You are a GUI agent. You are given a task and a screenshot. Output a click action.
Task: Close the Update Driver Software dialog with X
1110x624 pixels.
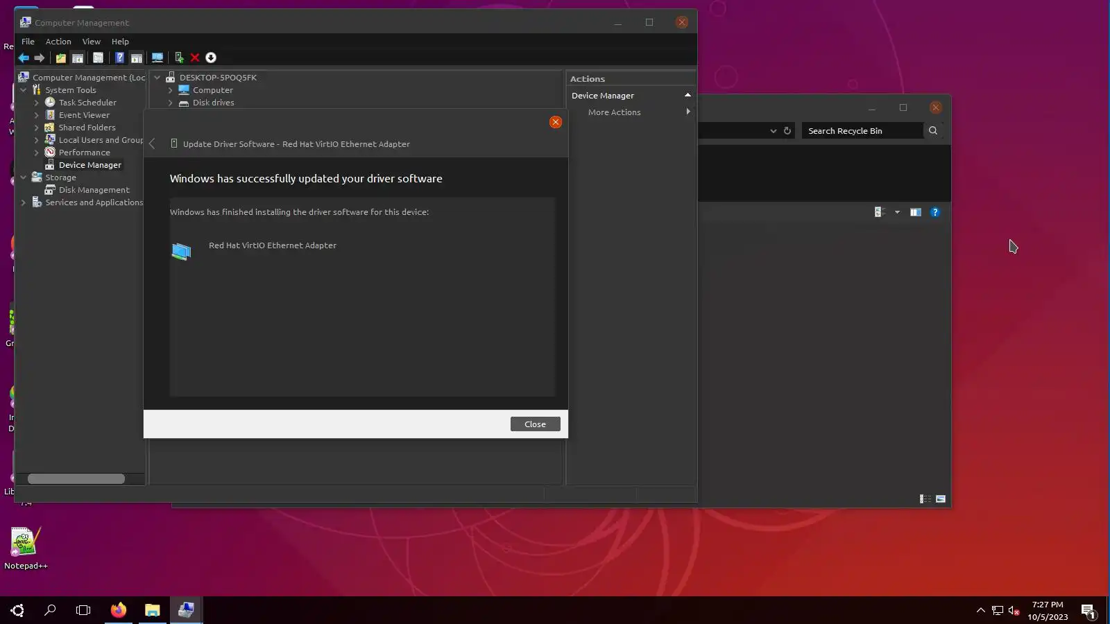click(556, 123)
